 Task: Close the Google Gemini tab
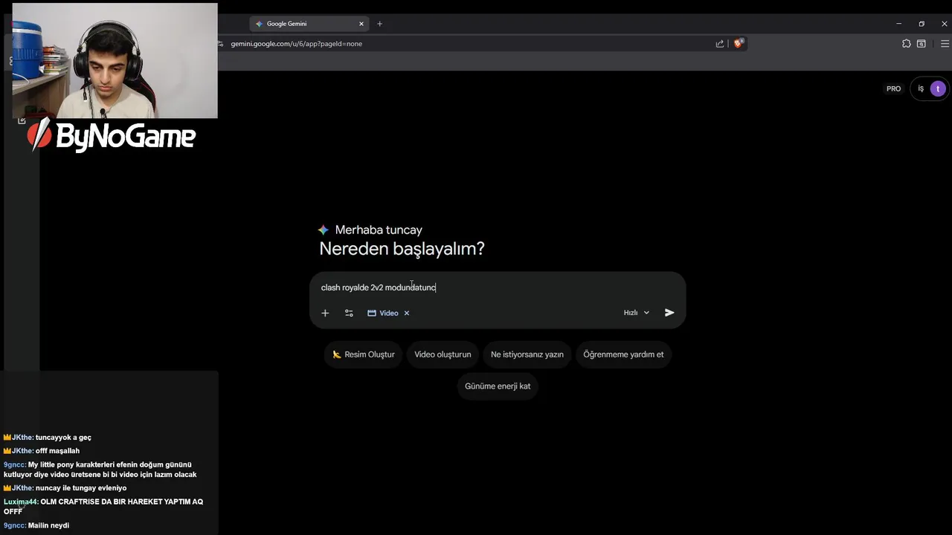[361, 24]
